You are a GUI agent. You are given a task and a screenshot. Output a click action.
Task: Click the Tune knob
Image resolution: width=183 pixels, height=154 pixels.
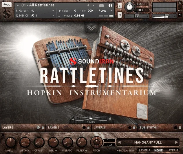(x=129, y=7)
